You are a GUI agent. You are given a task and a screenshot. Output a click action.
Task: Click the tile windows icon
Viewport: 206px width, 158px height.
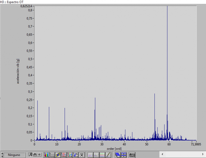point(124,155)
